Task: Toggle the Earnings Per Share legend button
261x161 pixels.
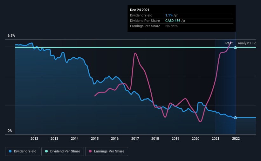Action: point(106,151)
